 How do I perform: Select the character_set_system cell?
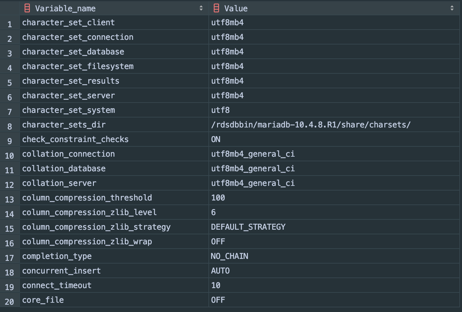click(x=114, y=110)
